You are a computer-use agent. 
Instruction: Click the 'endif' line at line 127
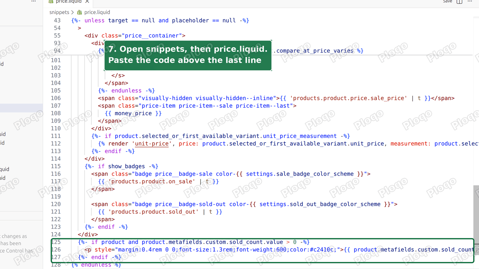[x=100, y=257]
